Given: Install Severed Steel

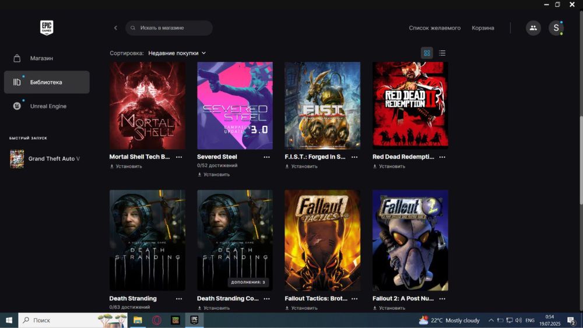Looking at the screenshot, I should click(x=214, y=175).
